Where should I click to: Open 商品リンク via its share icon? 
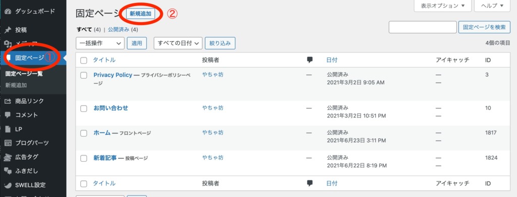pyautogui.click(x=8, y=101)
